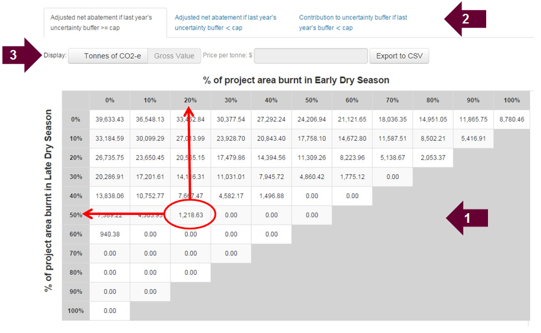Click the 5,416.91 cell
Viewport: 541px width, 333px height.
[x=472, y=138]
